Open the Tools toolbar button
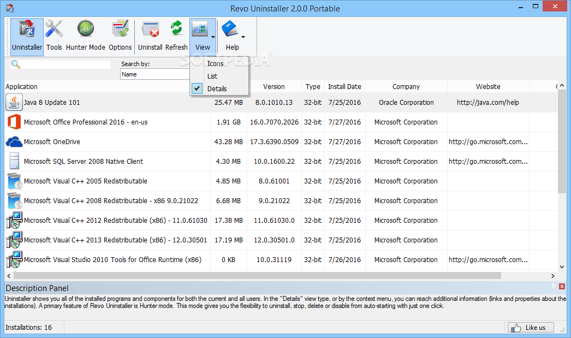The height and width of the screenshot is (338, 571). [54, 37]
